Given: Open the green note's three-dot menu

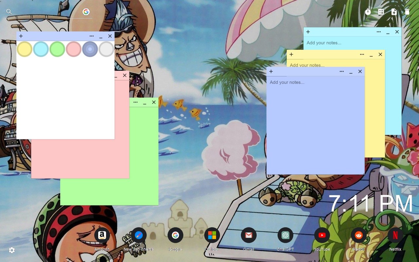Looking at the screenshot, I should click(x=136, y=102).
